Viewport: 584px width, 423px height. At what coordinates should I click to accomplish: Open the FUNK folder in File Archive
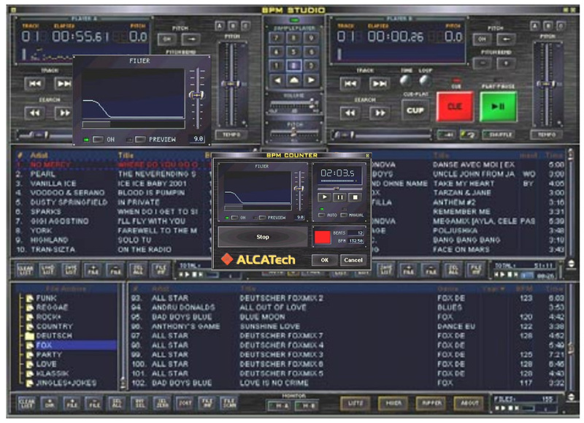(46, 298)
